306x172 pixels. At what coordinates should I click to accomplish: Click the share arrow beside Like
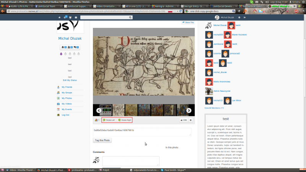pos(190,120)
